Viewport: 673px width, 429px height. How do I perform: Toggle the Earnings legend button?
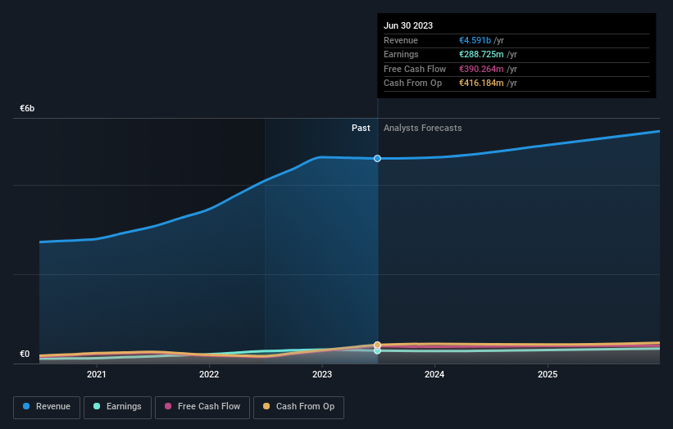pos(117,407)
